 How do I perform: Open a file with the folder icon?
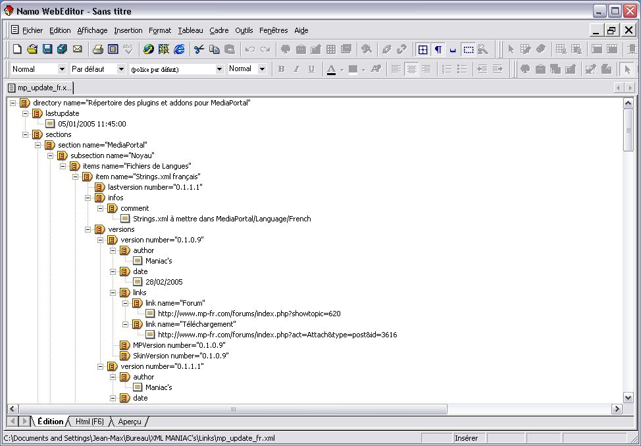pyautogui.click(x=32, y=49)
